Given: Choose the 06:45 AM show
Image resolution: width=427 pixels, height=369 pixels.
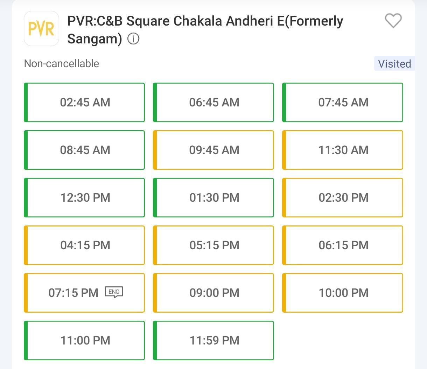Looking at the screenshot, I should tap(213, 103).
